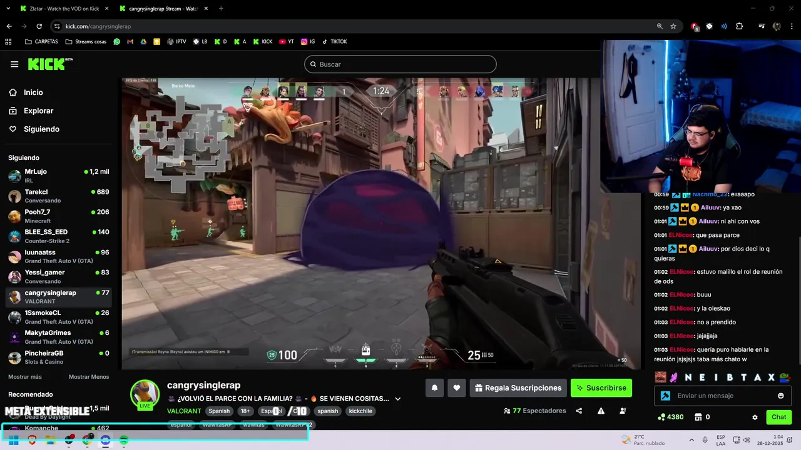
Task: Open the VALORANT category link
Action: coord(184,411)
